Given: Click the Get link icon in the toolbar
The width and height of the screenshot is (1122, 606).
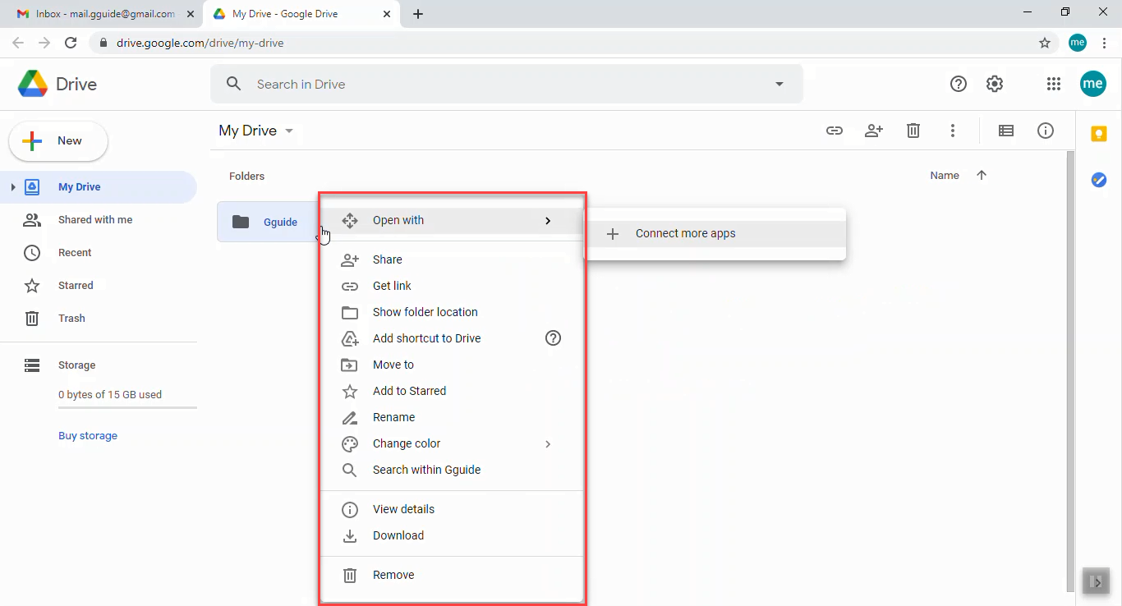Looking at the screenshot, I should click(835, 131).
